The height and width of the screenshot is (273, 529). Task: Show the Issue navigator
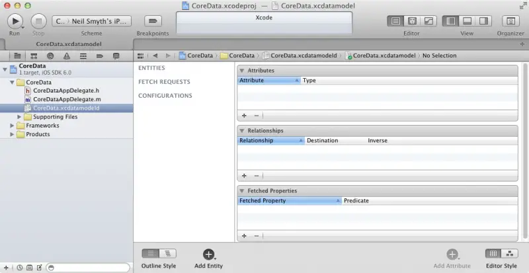click(67, 56)
